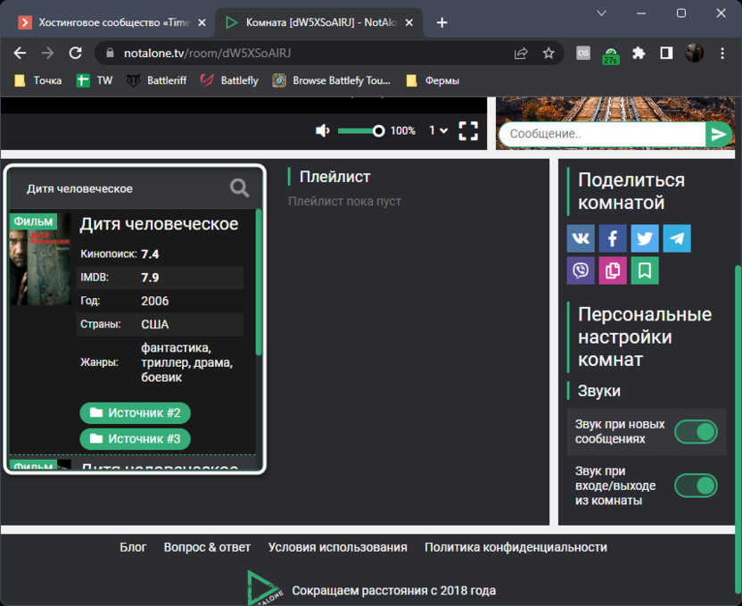Share room via Viber icon

(x=581, y=270)
